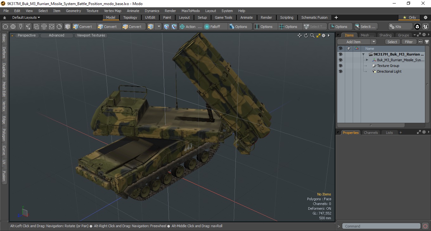Expand the Items panel with diagonal arrows icon
This screenshot has height=231, width=431.
[x=419, y=35]
